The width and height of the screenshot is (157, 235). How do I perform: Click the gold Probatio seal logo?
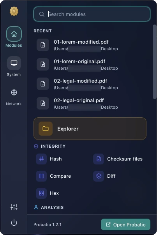14,11
